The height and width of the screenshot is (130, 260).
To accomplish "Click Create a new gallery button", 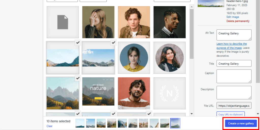I will point(241,124).
